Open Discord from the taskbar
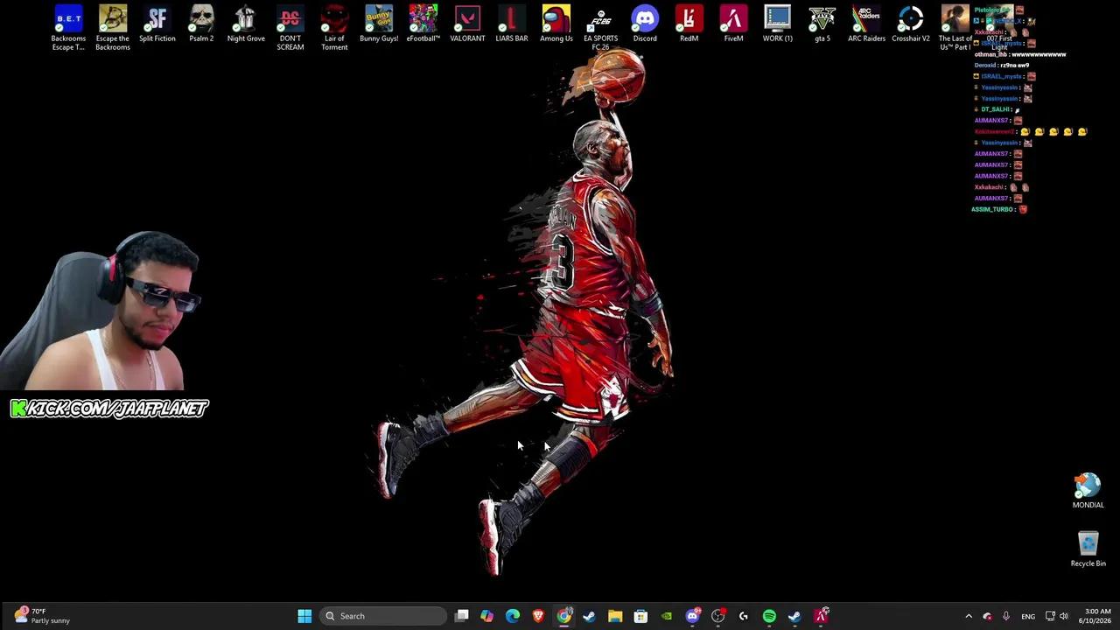This screenshot has height=630, width=1120. (x=693, y=616)
